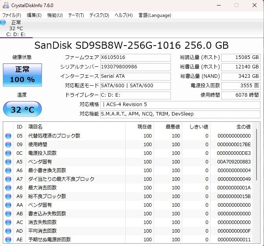Click the 項目名 column header
The width and height of the screenshot is (264, 246).
pos(75,127)
